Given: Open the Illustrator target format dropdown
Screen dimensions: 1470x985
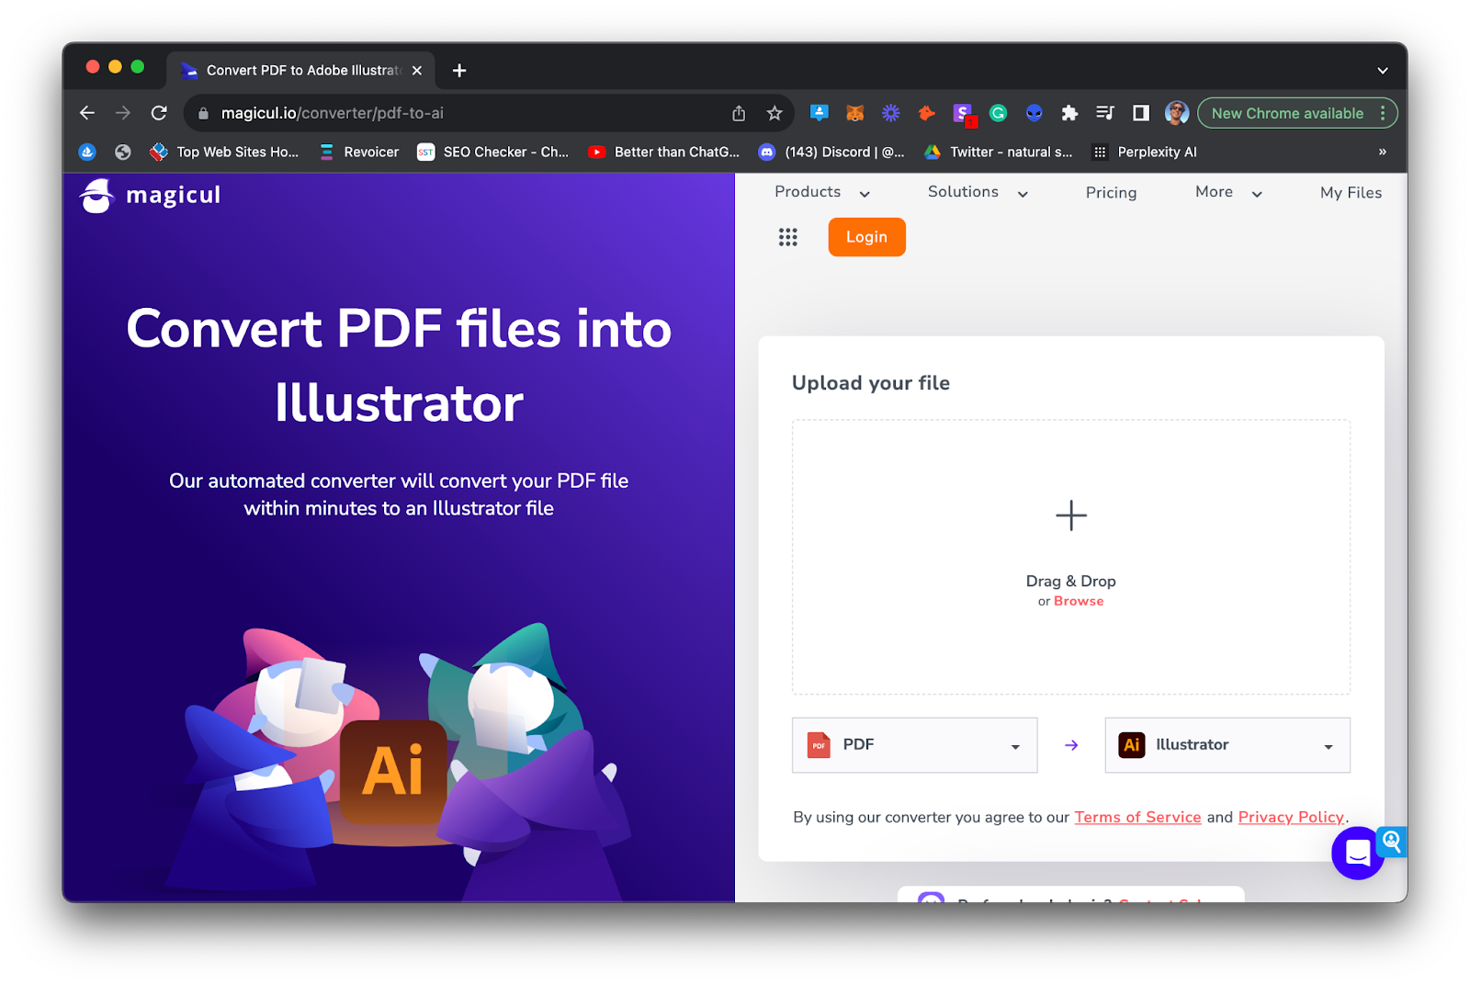Looking at the screenshot, I should (x=1227, y=745).
